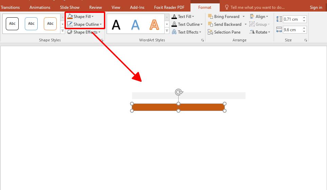Click the Bring Forward icon
Image resolution: width=327 pixels, height=190 pixels.
pos(211,17)
